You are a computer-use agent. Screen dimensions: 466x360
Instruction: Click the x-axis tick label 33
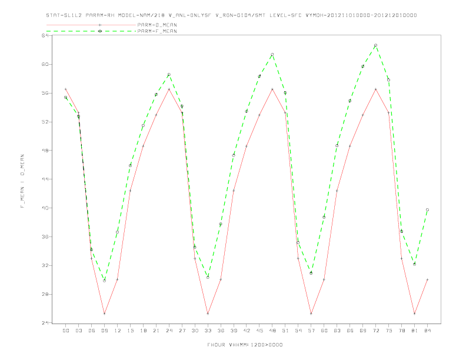(x=208, y=331)
